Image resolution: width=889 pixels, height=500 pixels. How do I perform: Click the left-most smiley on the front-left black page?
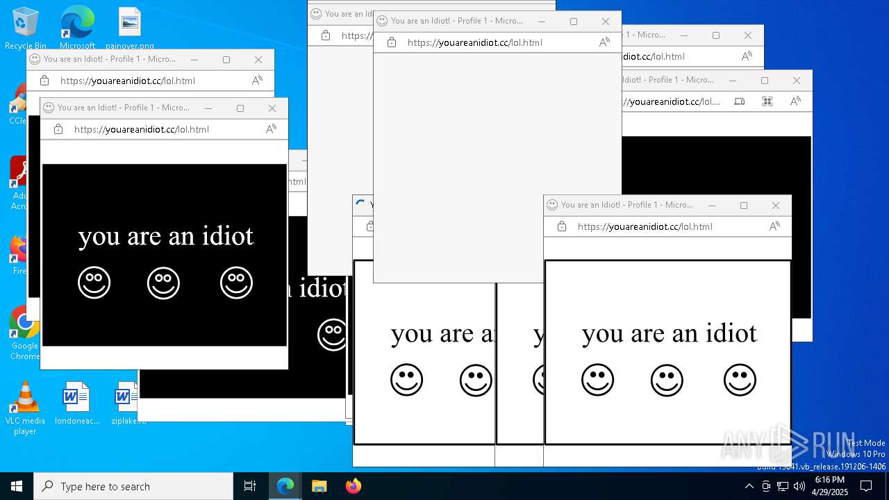pyautogui.click(x=94, y=283)
